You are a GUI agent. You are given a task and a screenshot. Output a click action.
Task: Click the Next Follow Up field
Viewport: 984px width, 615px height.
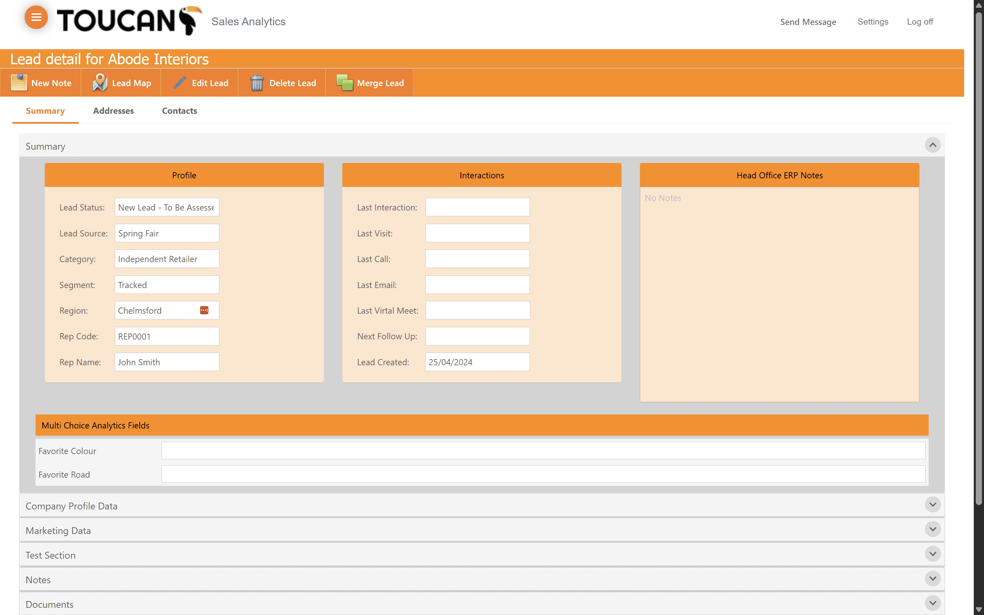477,337
